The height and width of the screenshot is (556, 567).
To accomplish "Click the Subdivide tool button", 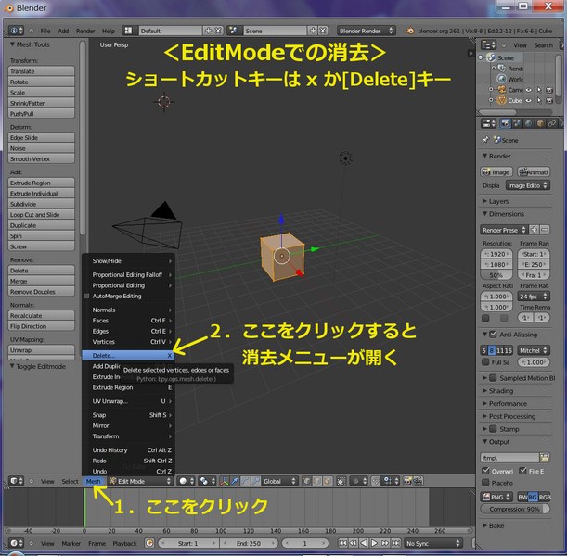I will pyautogui.click(x=41, y=204).
